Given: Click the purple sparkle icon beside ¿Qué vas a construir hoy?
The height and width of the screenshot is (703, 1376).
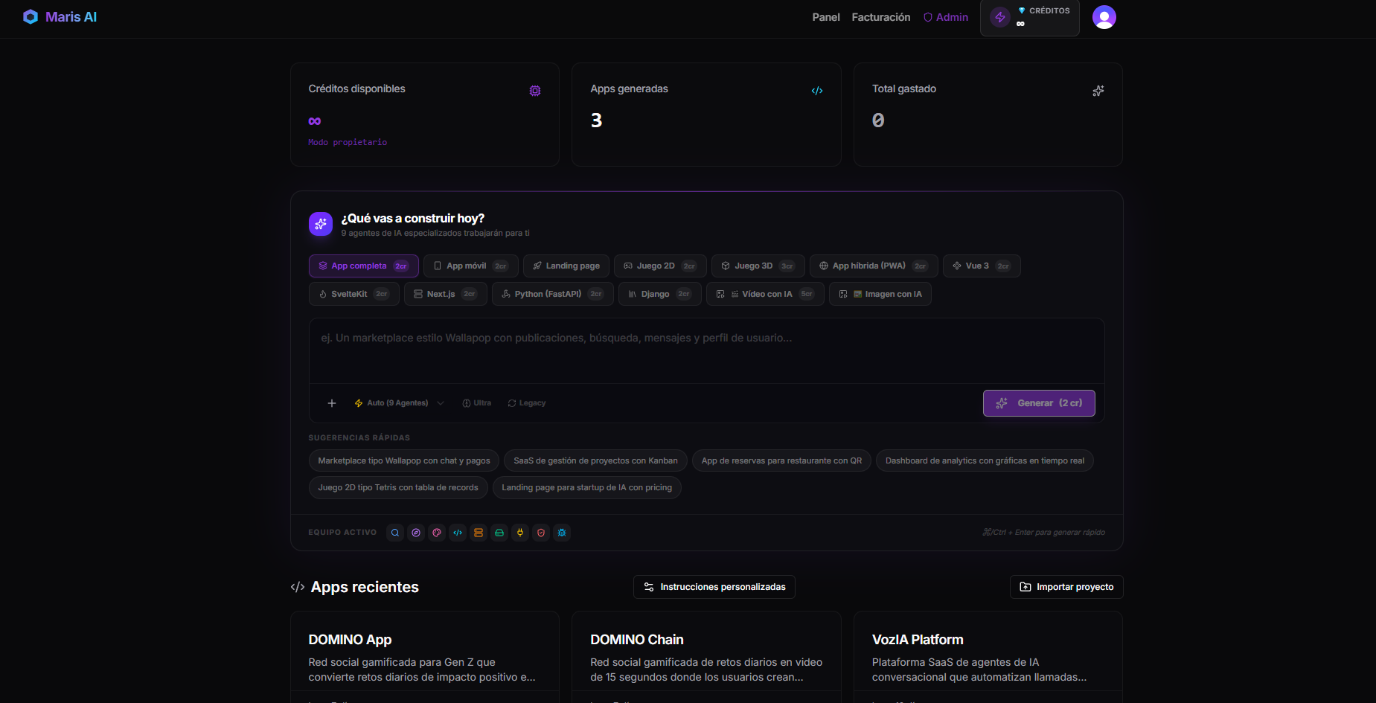Looking at the screenshot, I should click(x=321, y=224).
